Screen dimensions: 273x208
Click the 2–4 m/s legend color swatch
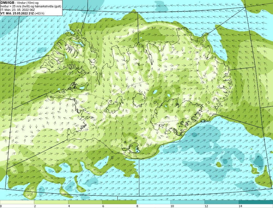[51, 202]
